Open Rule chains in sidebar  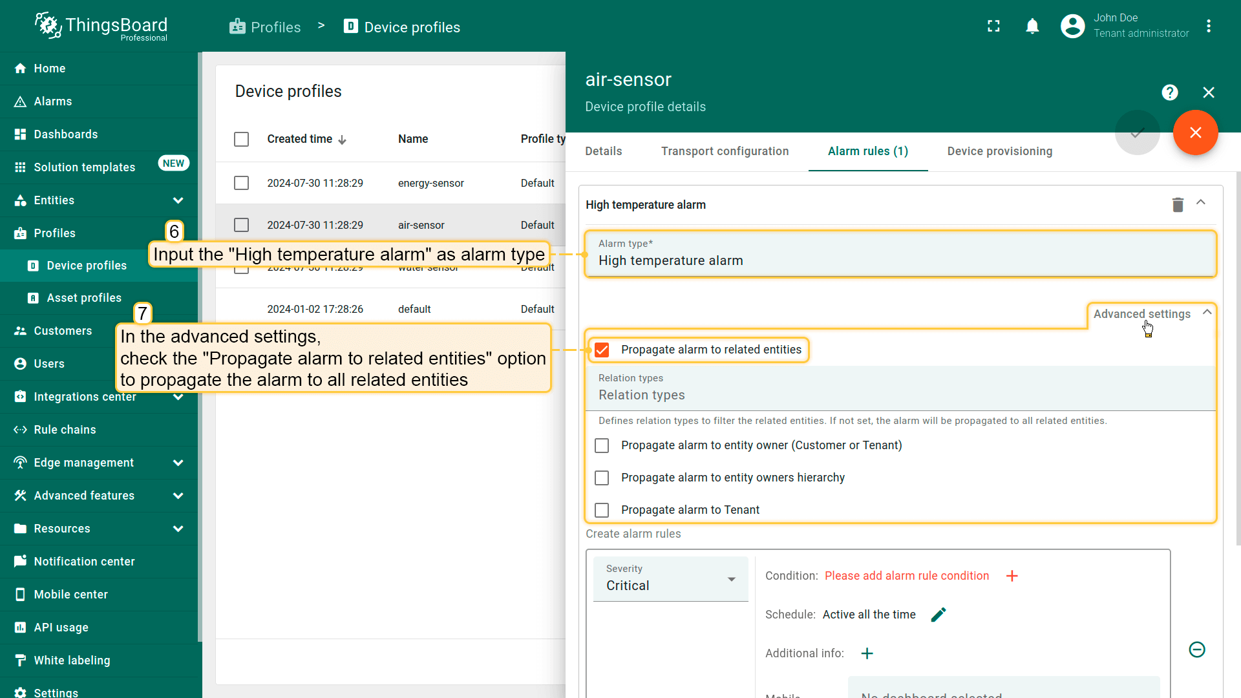click(65, 430)
